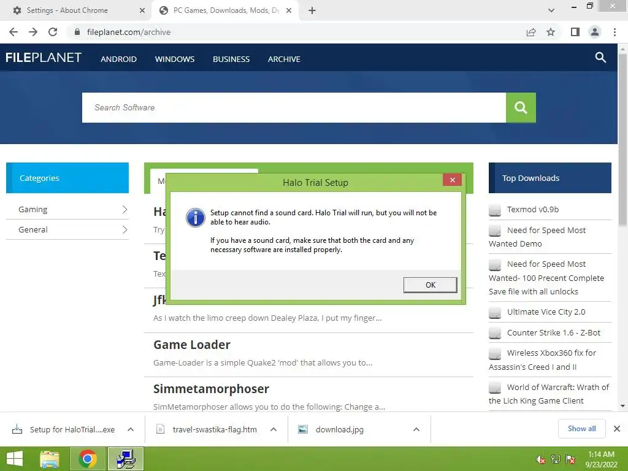The height and width of the screenshot is (471, 628).
Task: Click the Wireless Xbox360 fix thumbnail icon
Action: coord(495,353)
